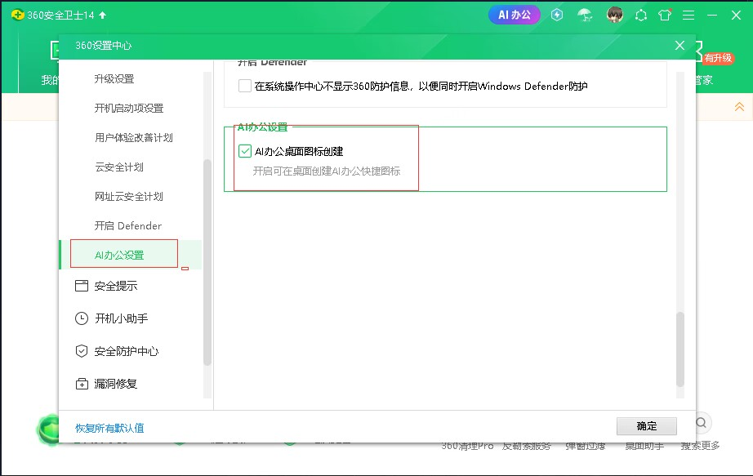Open the hamburger main menu icon
The height and width of the screenshot is (476, 753).
point(690,15)
